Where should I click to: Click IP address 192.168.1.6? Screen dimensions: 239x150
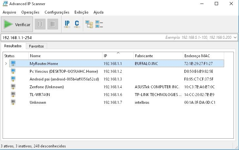113,94
